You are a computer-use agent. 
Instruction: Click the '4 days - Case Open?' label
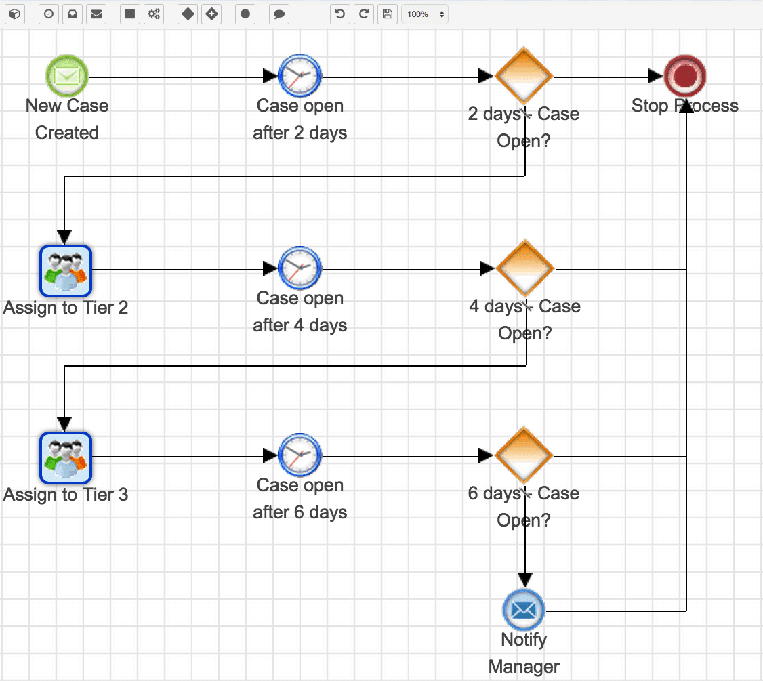click(525, 320)
